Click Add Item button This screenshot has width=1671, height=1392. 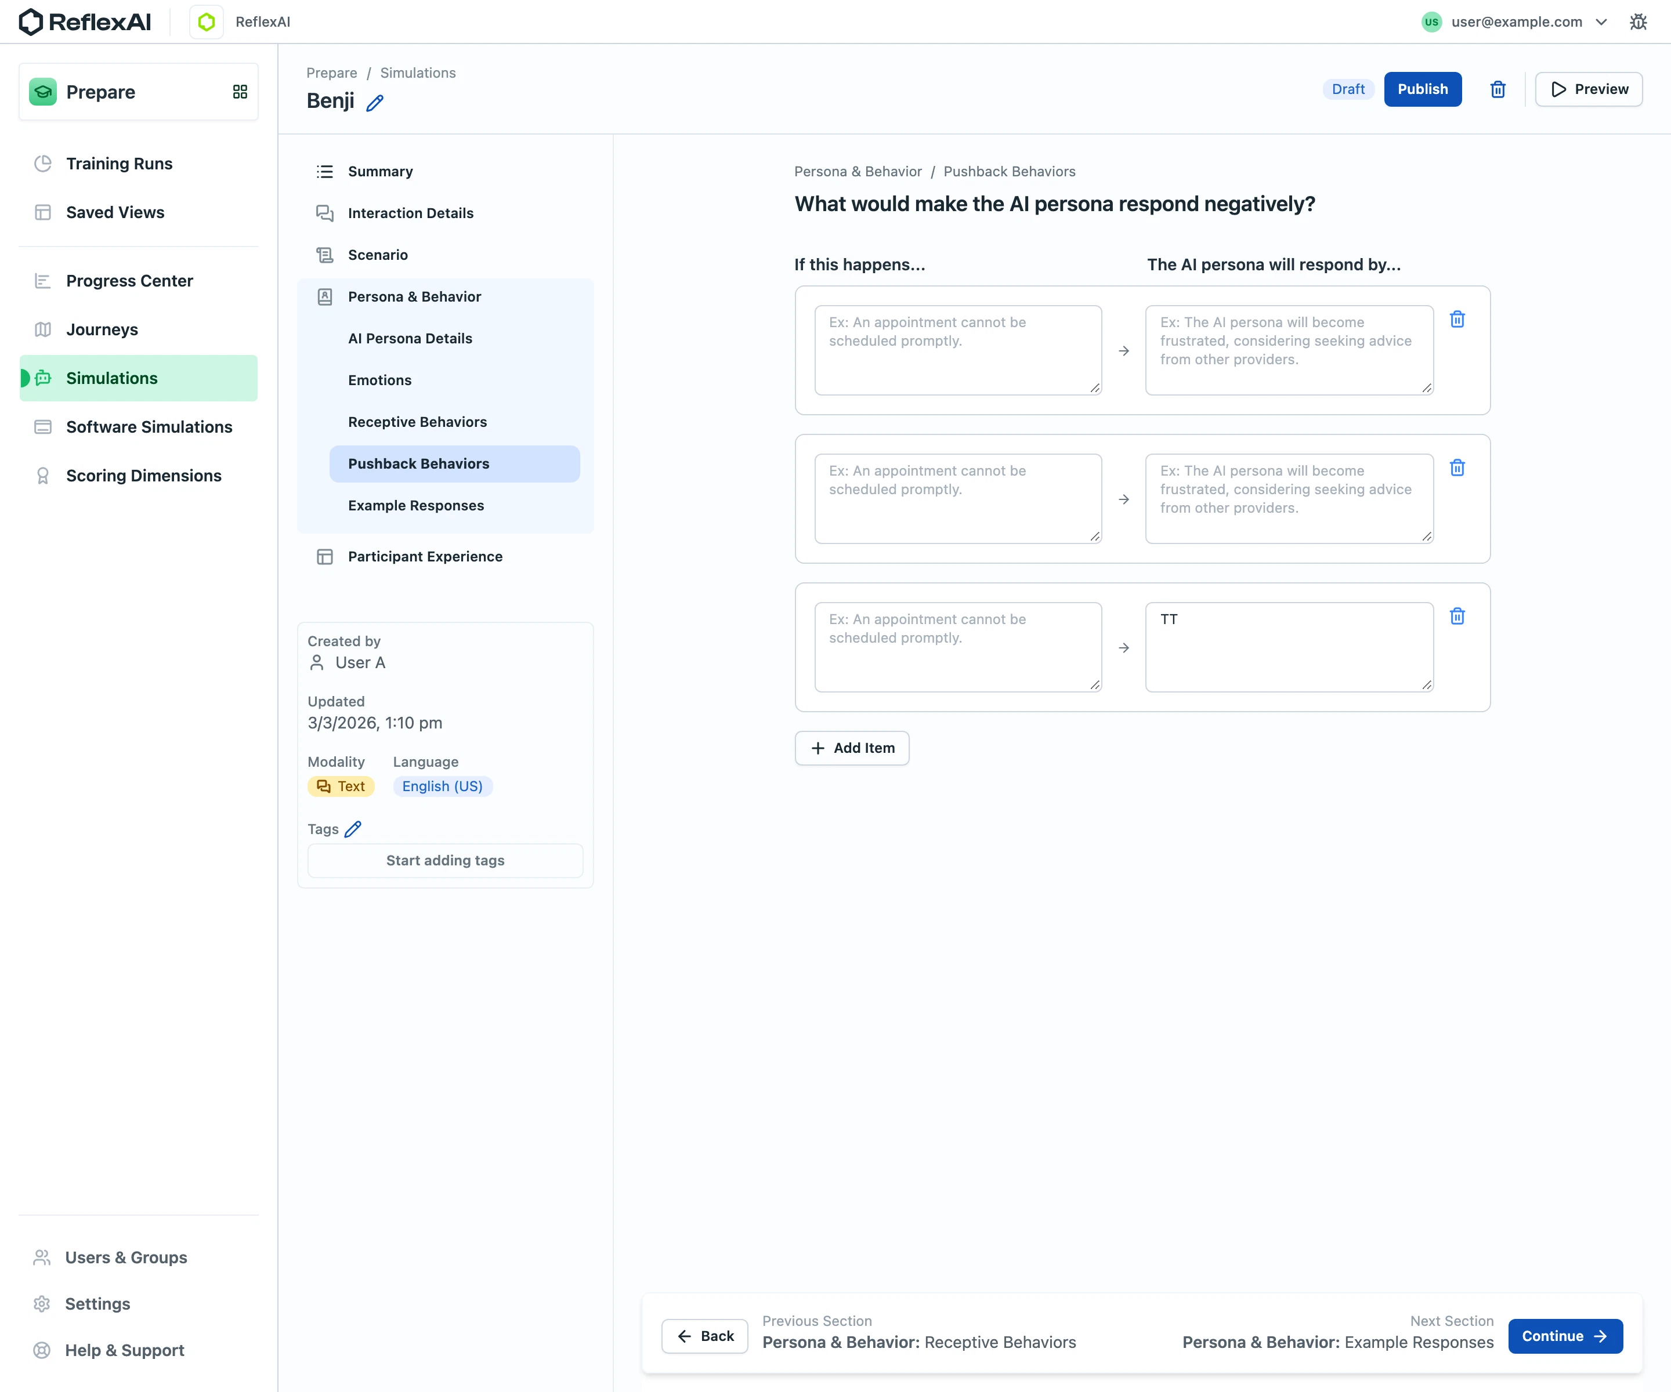[852, 749]
